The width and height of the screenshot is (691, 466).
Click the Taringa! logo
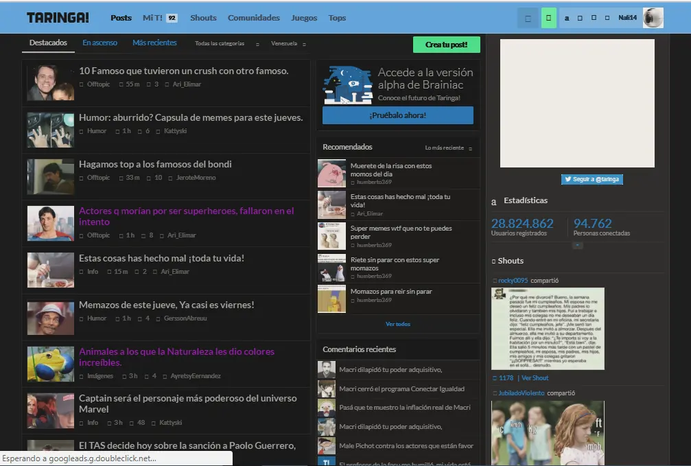[58, 18]
